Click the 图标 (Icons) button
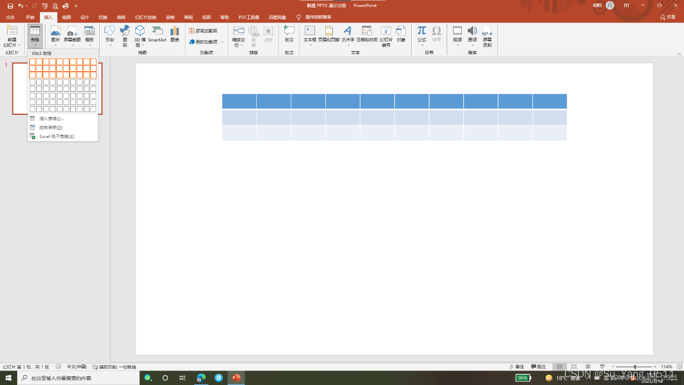This screenshot has width=684, height=385. click(125, 36)
